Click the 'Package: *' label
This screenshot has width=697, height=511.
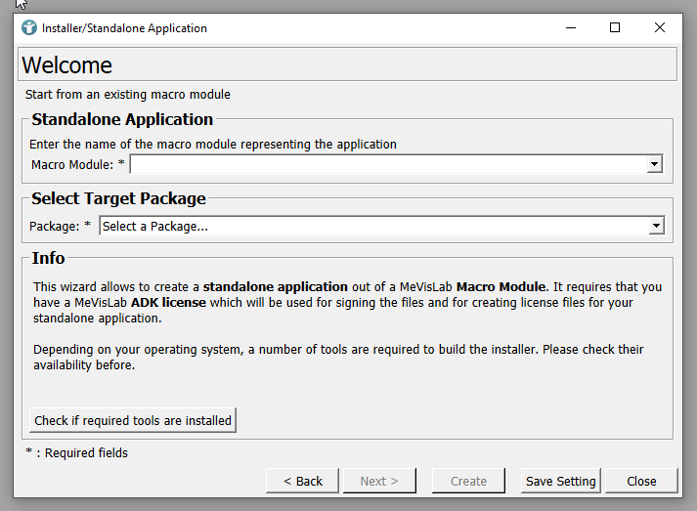click(60, 227)
